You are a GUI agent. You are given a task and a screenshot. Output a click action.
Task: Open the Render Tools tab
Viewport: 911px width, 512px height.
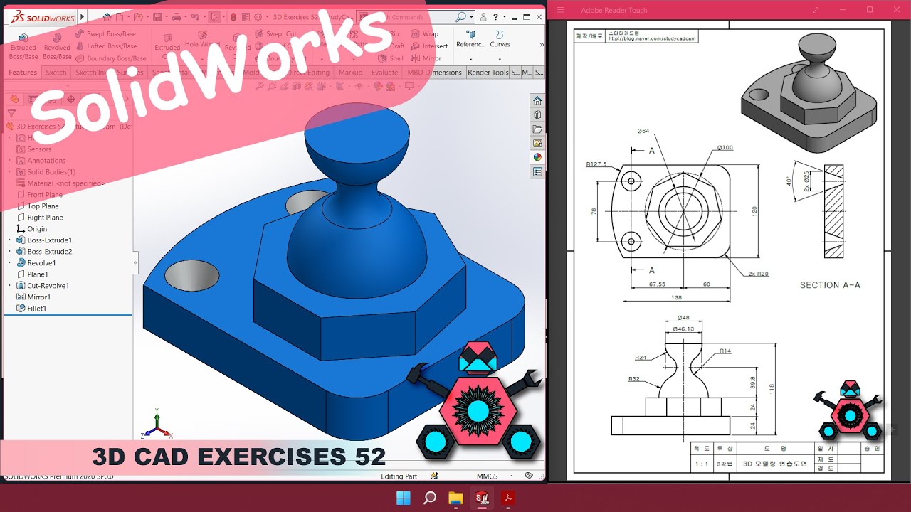488,73
